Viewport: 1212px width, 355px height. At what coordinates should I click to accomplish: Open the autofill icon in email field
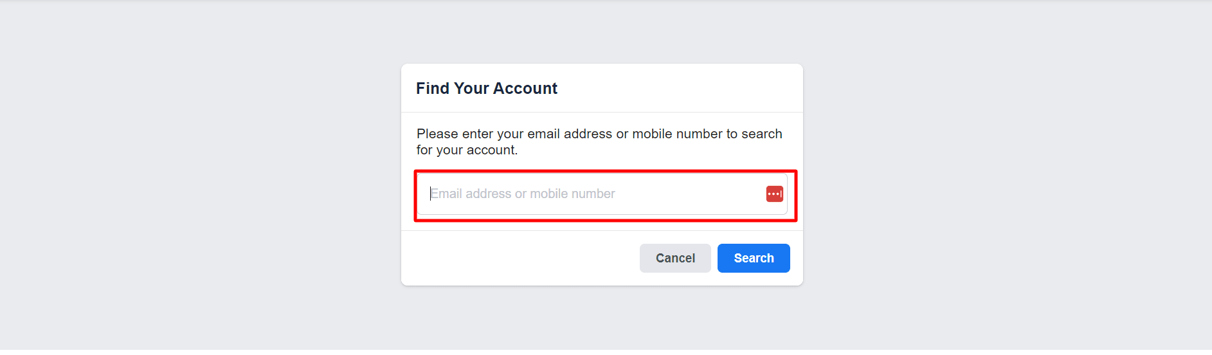pyautogui.click(x=774, y=194)
